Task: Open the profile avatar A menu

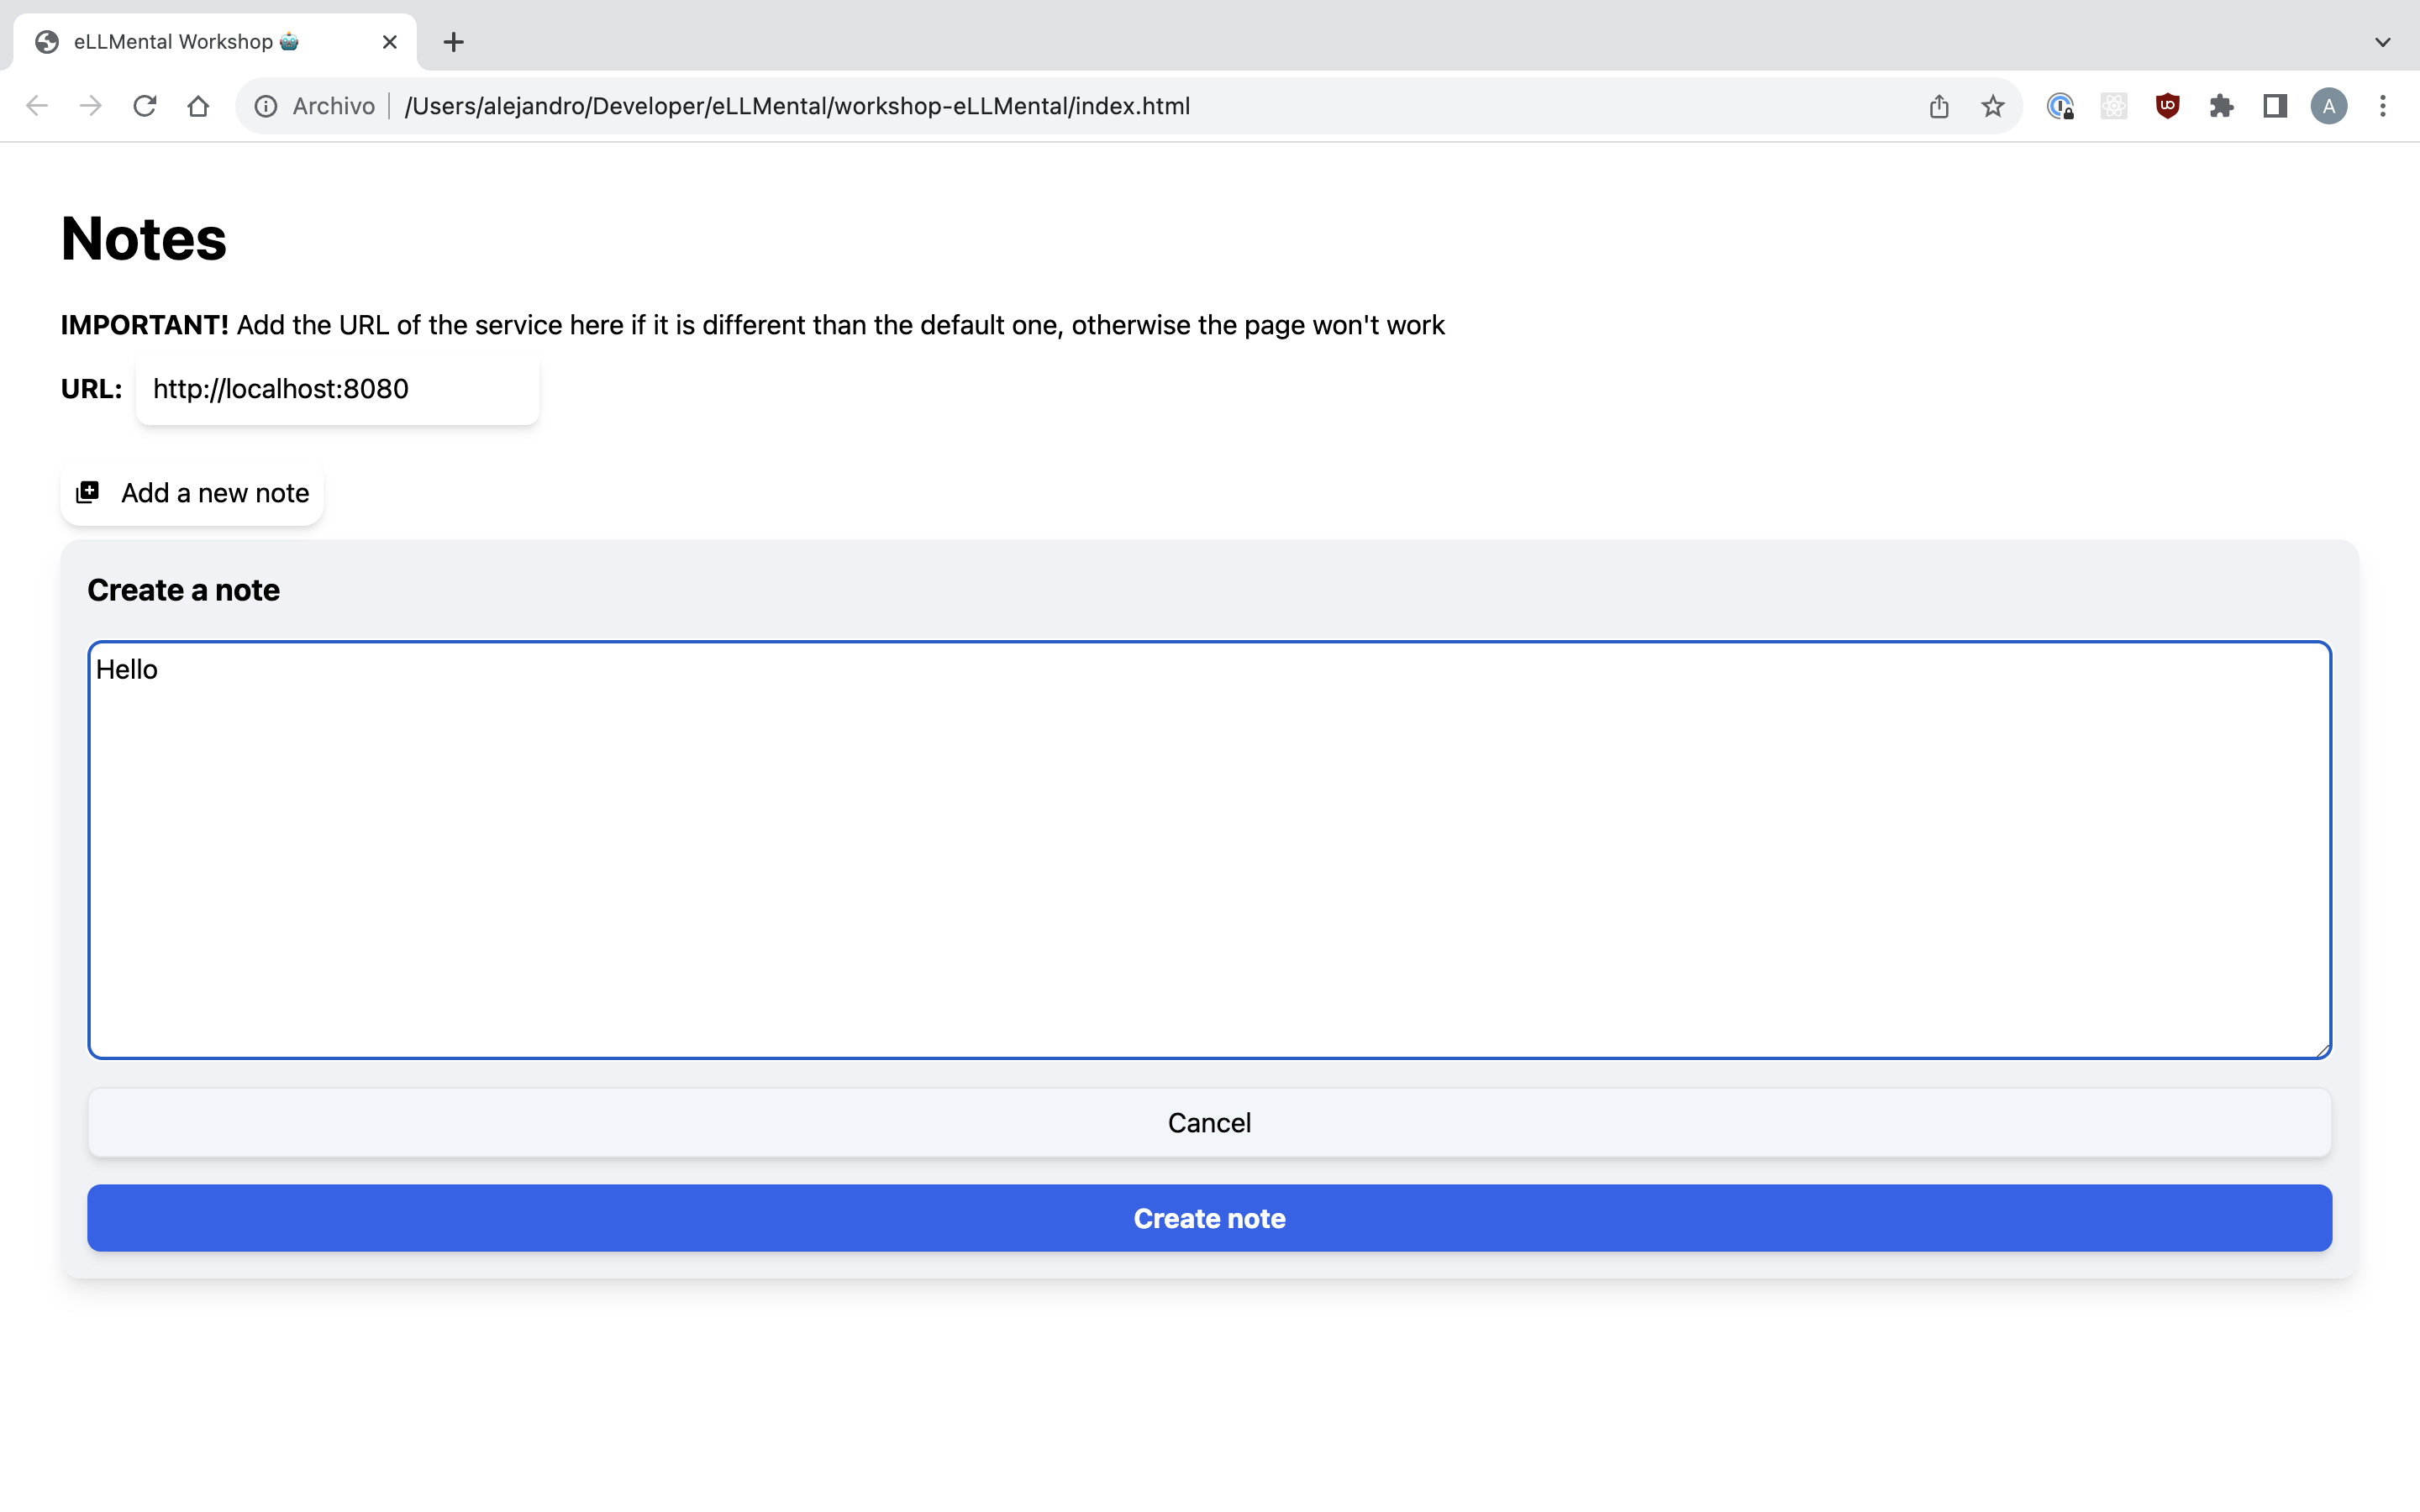Action: point(2328,106)
